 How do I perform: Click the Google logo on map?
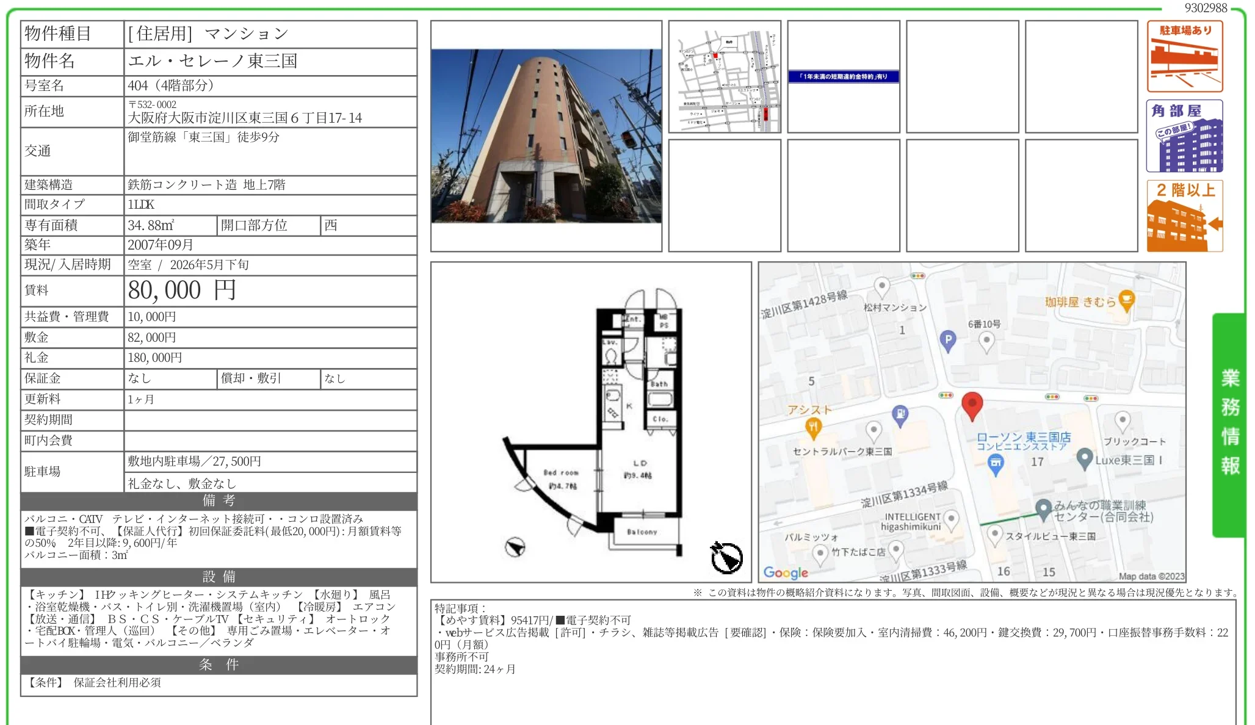point(785,572)
